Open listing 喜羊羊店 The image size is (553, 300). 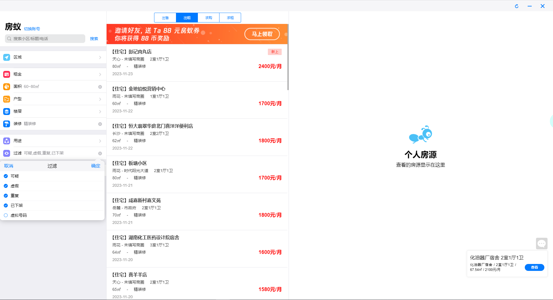click(x=197, y=284)
